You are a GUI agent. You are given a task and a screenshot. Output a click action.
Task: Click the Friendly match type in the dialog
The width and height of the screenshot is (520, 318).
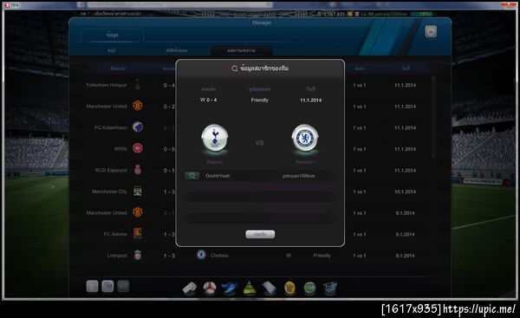click(x=260, y=100)
